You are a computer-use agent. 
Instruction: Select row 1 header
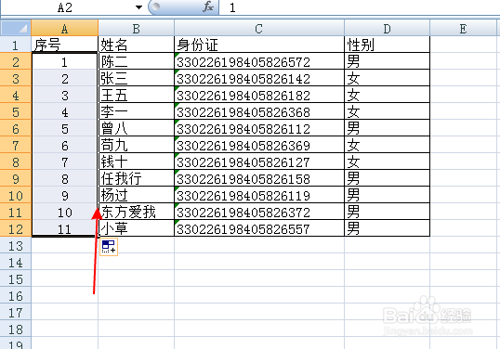[16, 45]
